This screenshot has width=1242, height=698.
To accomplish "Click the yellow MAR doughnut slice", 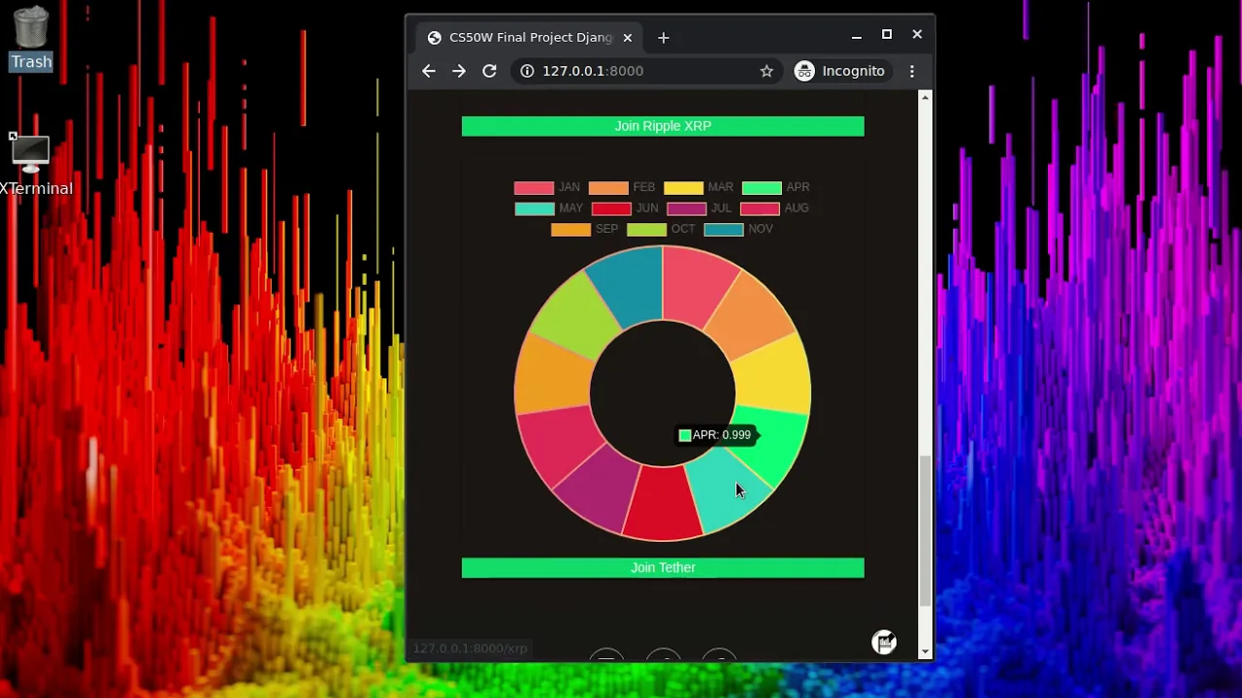I will point(772,374).
